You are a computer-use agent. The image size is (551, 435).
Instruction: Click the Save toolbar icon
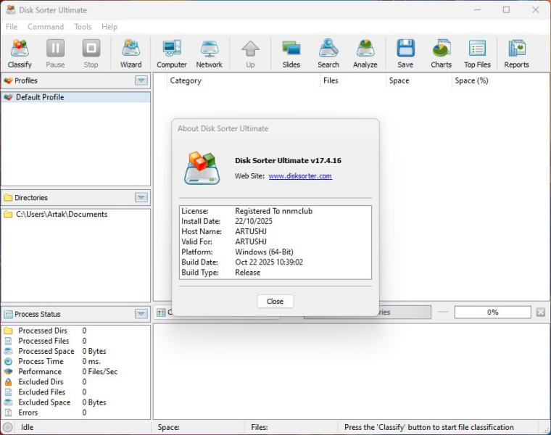405,54
